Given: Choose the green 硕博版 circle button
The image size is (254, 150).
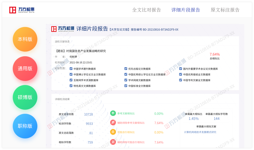Looking at the screenshot, I should (25, 97).
